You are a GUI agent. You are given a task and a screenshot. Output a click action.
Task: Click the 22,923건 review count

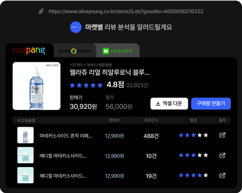[137, 85]
